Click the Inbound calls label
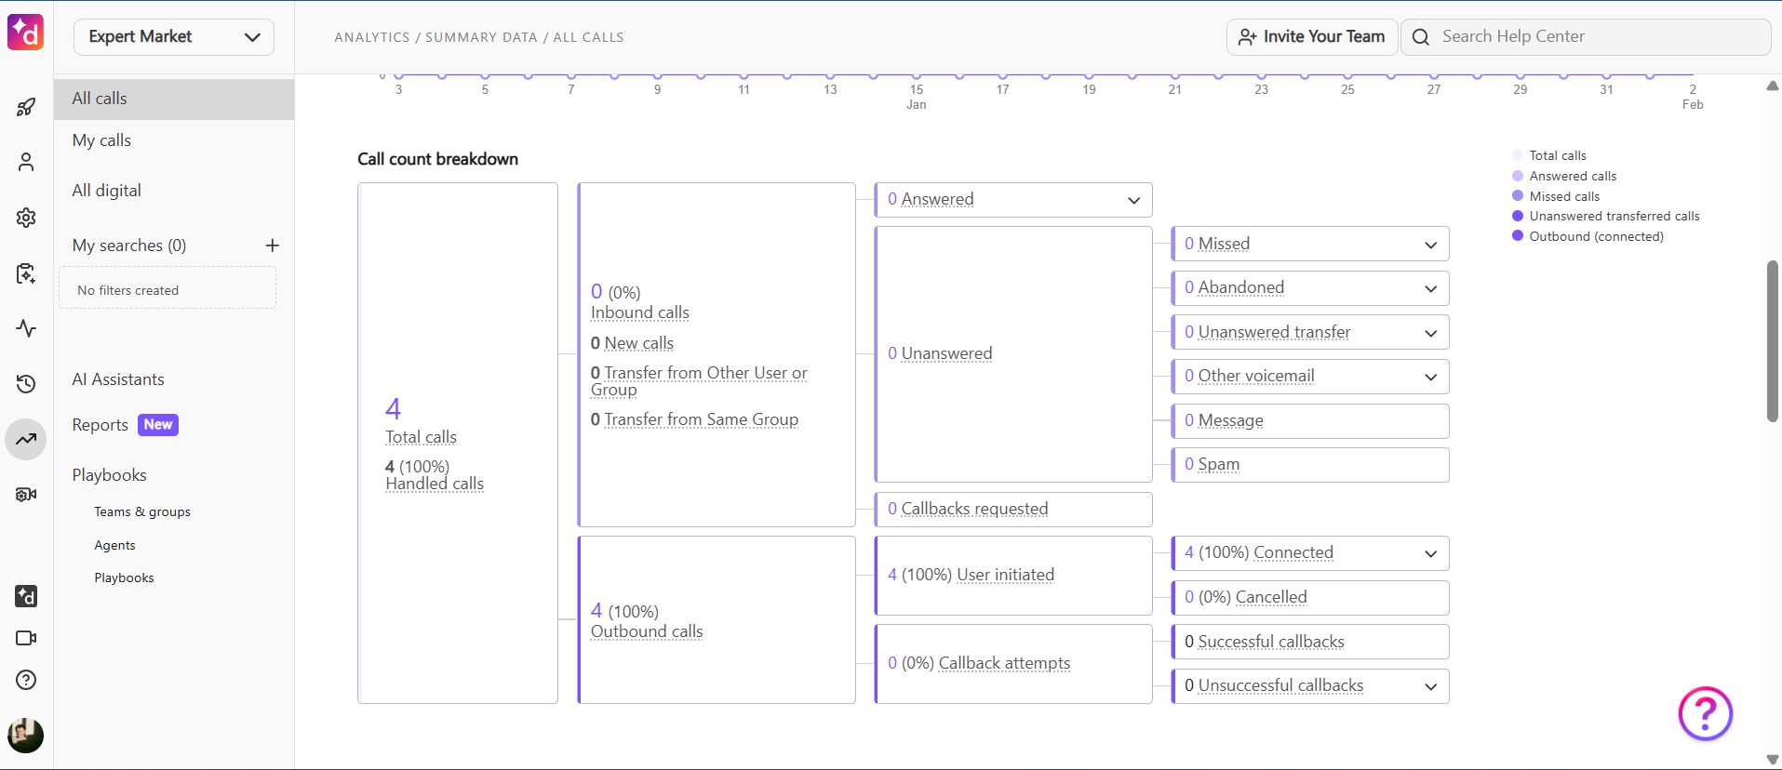This screenshot has height=770, width=1782. pos(640,312)
